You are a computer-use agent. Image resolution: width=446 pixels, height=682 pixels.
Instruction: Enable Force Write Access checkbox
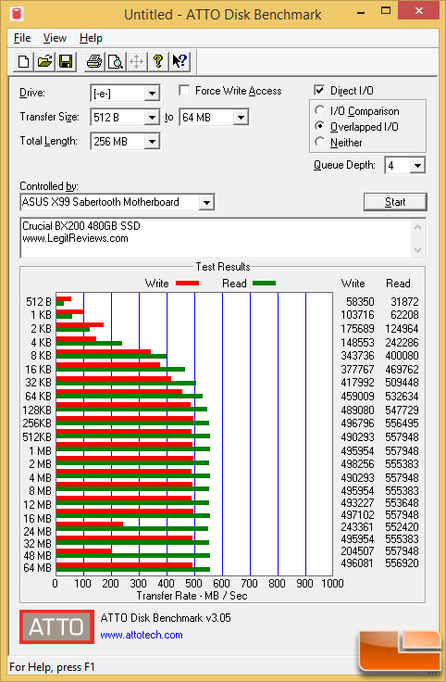[x=184, y=91]
